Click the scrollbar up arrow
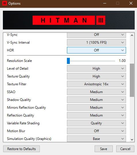This screenshot has height=155, width=137. tap(132, 35)
